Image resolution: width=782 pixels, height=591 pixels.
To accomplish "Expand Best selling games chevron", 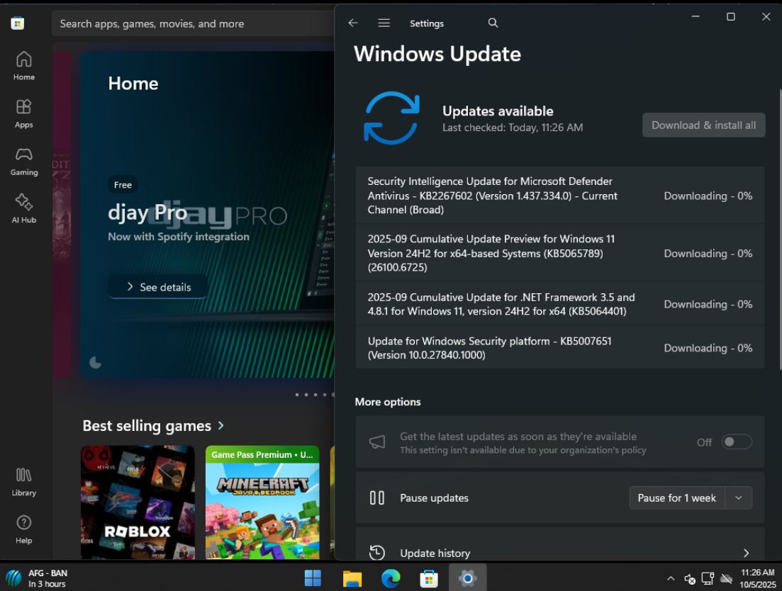I will tap(221, 426).
